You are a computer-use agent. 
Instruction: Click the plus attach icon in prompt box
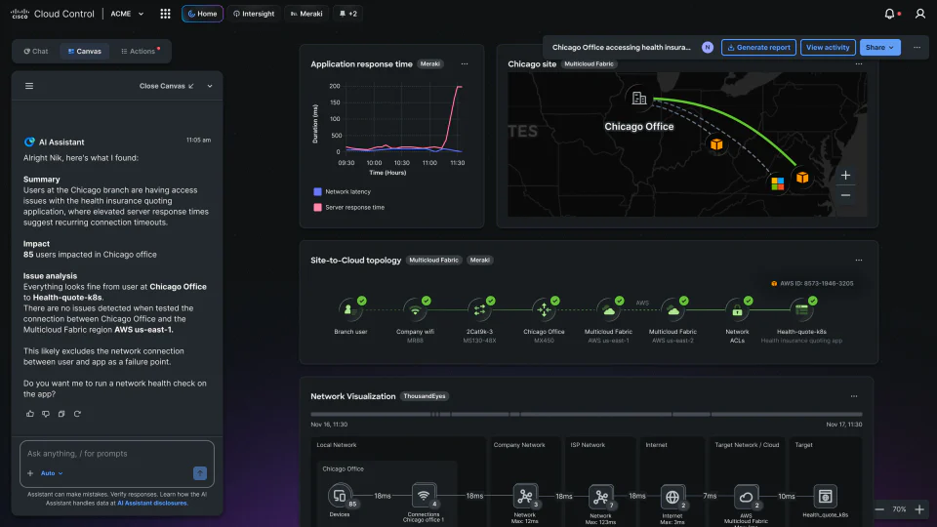tap(30, 473)
